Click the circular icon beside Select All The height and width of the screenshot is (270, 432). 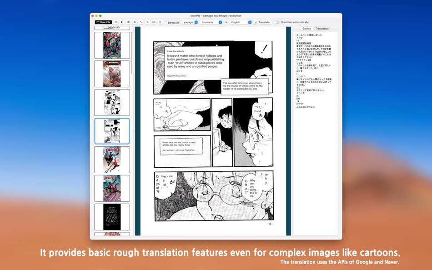(x=160, y=22)
